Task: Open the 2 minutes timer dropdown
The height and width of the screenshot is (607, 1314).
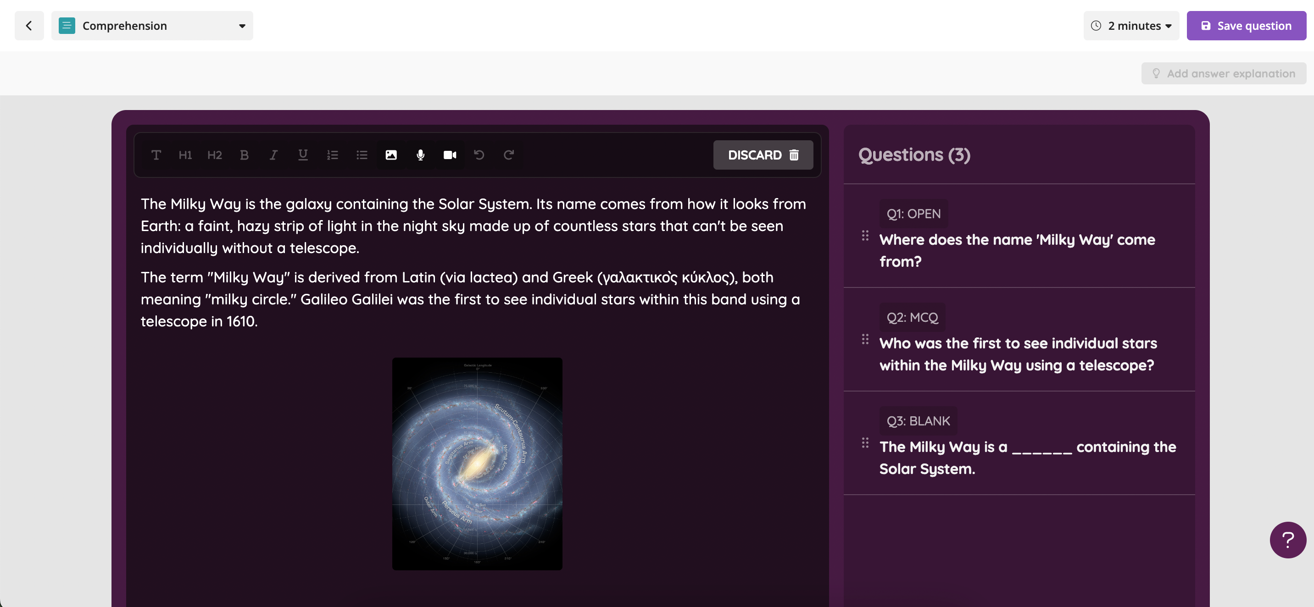Action: 1131,26
